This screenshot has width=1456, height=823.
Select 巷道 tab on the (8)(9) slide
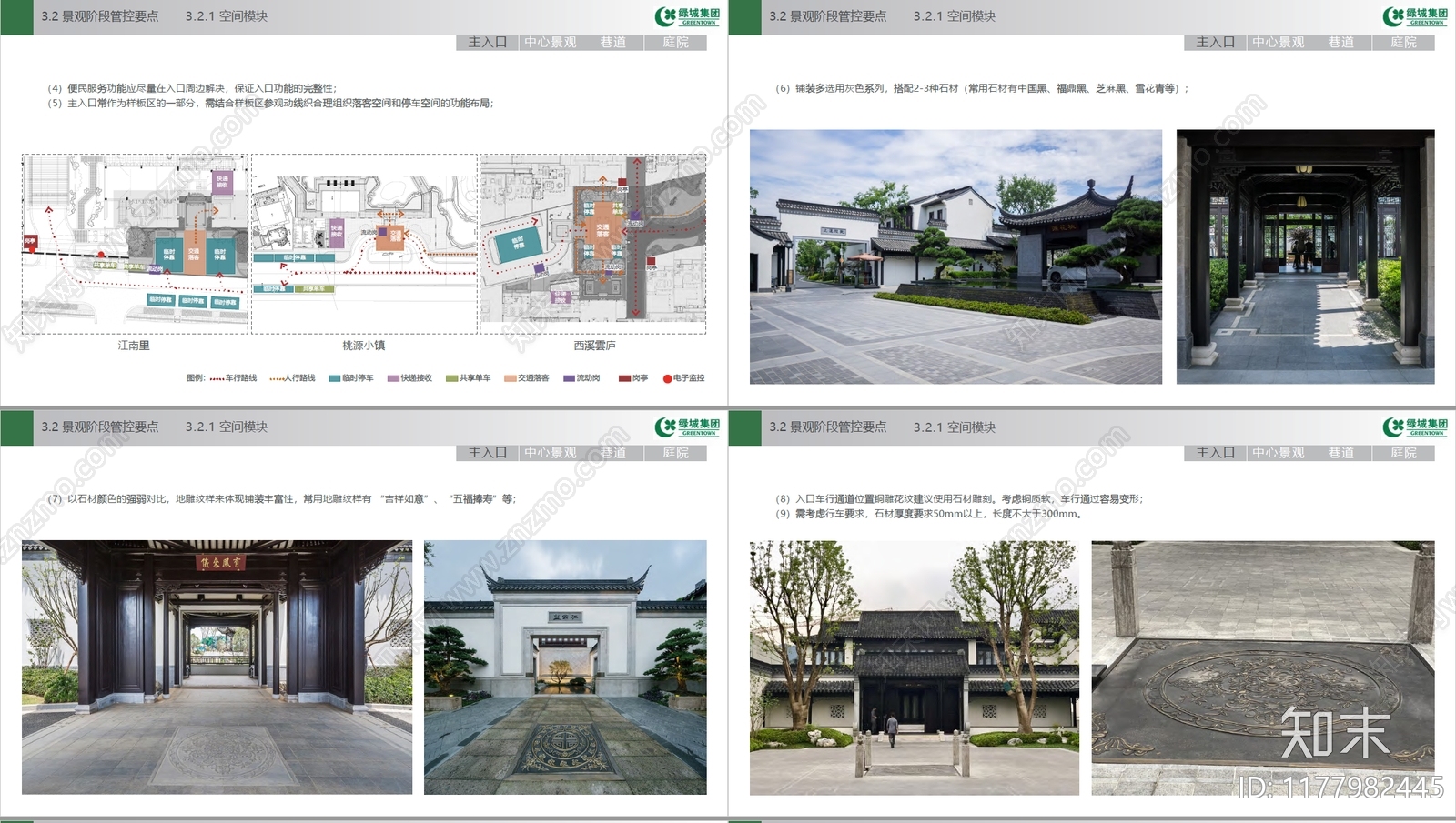pos(1340,453)
